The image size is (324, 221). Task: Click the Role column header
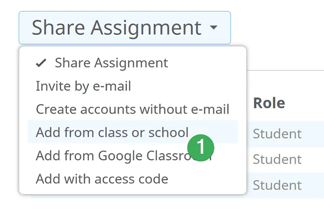pyautogui.click(x=269, y=103)
